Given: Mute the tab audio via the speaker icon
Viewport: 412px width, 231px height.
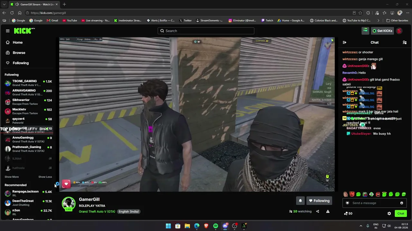Looking at the screenshot, I should [16, 4].
